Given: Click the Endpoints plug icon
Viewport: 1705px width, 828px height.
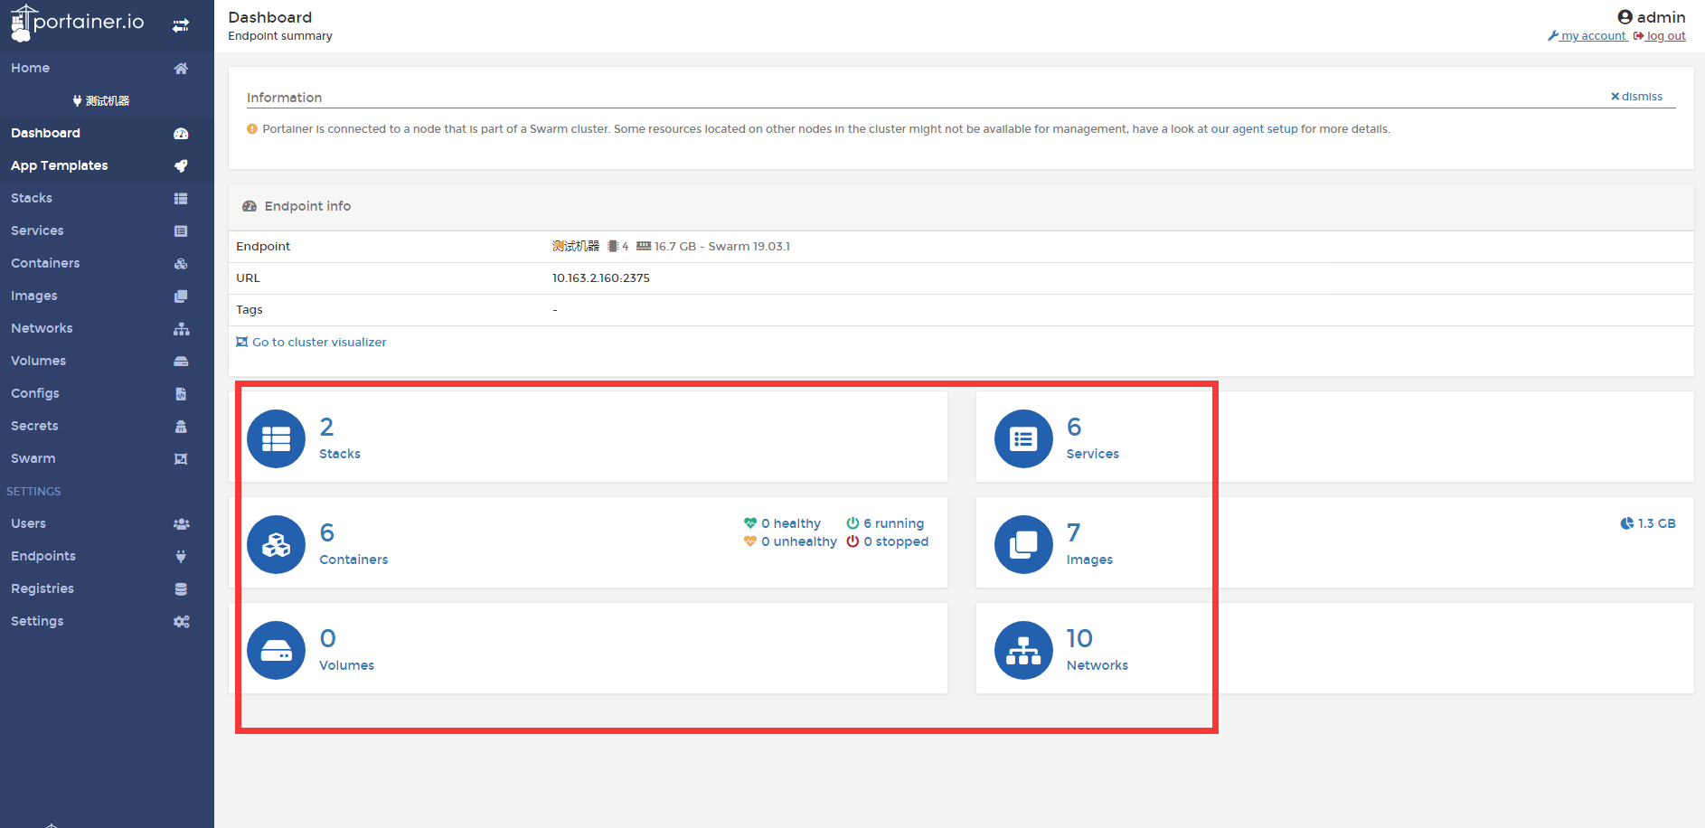Looking at the screenshot, I should [x=181, y=557].
